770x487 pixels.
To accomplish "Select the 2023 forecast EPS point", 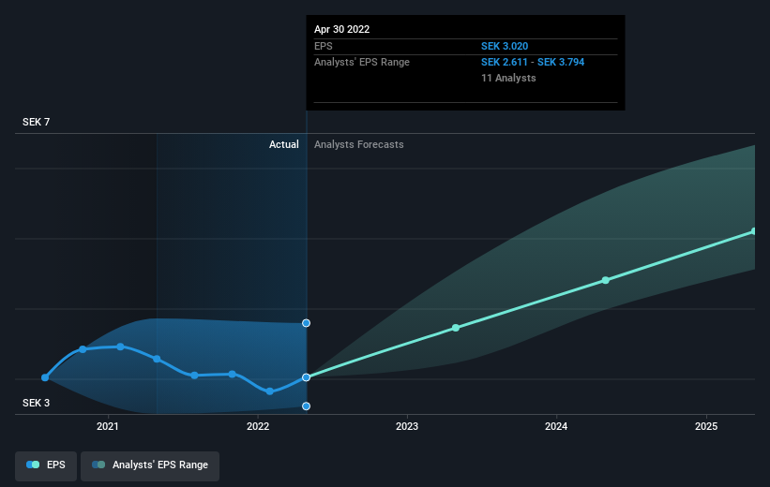I will (x=456, y=328).
